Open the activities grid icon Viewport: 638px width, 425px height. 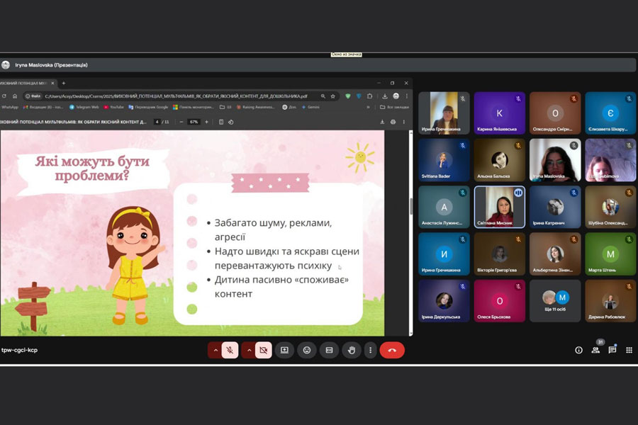(629, 350)
